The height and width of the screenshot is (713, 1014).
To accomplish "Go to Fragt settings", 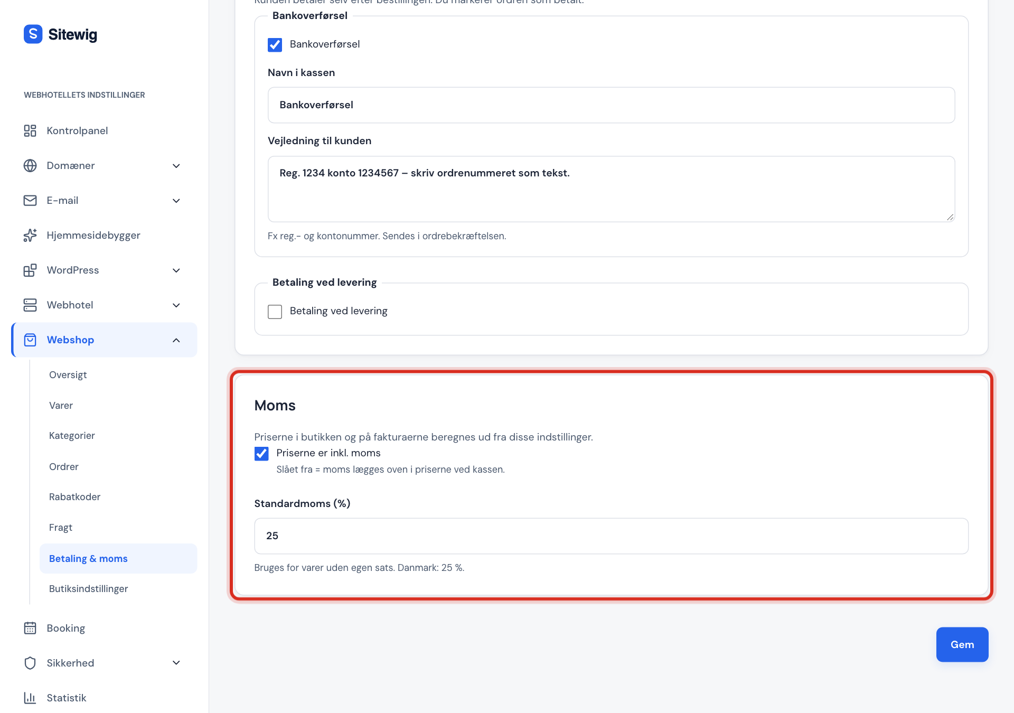I will click(60, 527).
